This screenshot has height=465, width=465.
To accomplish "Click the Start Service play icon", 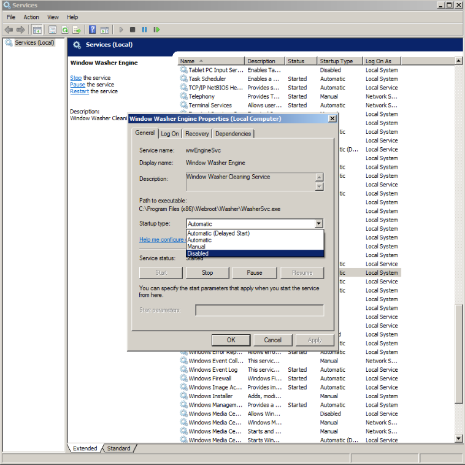I will (121, 29).
